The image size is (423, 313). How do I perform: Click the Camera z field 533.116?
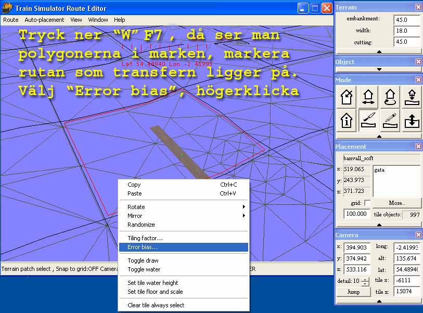(x=357, y=269)
